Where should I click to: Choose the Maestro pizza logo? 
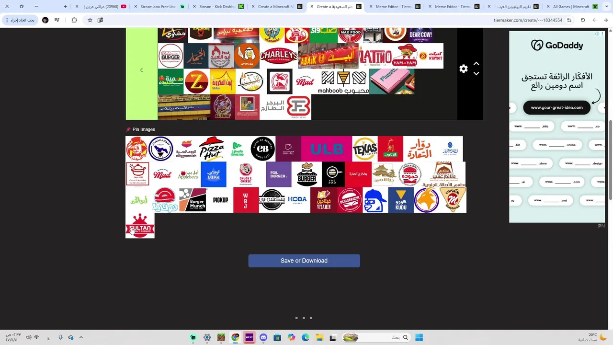click(238, 149)
